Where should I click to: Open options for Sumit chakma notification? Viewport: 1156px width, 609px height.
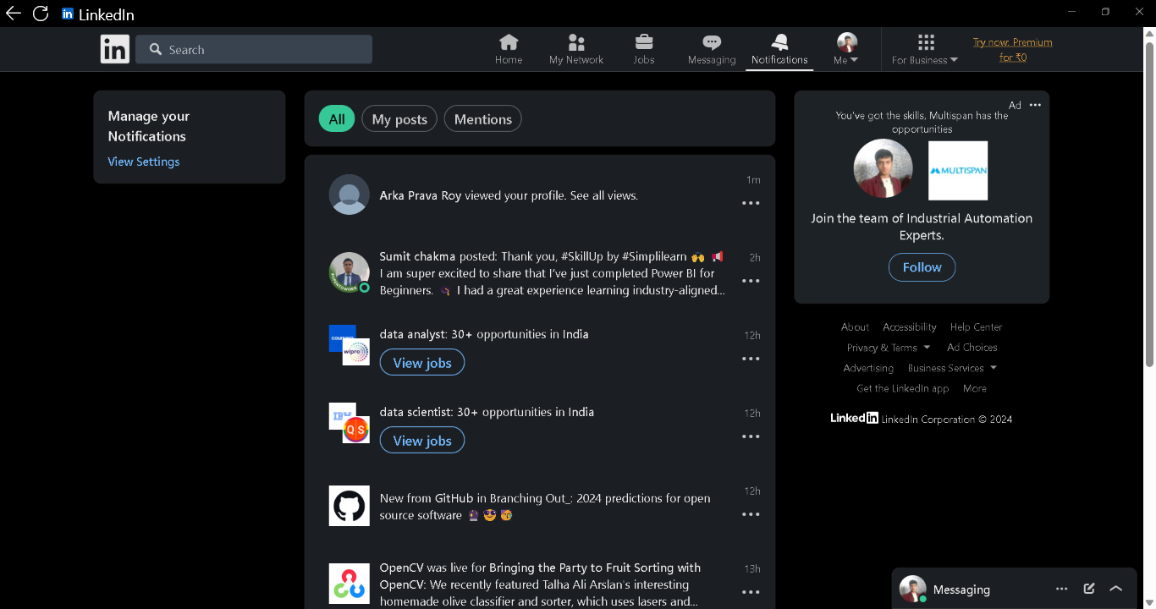click(751, 281)
